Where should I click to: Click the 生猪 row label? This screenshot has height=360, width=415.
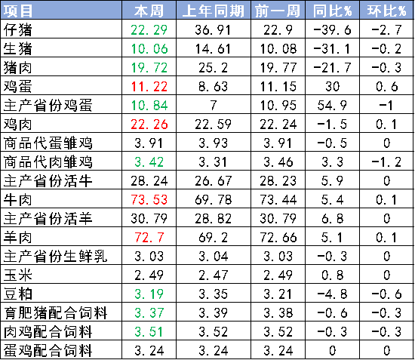[18, 48]
